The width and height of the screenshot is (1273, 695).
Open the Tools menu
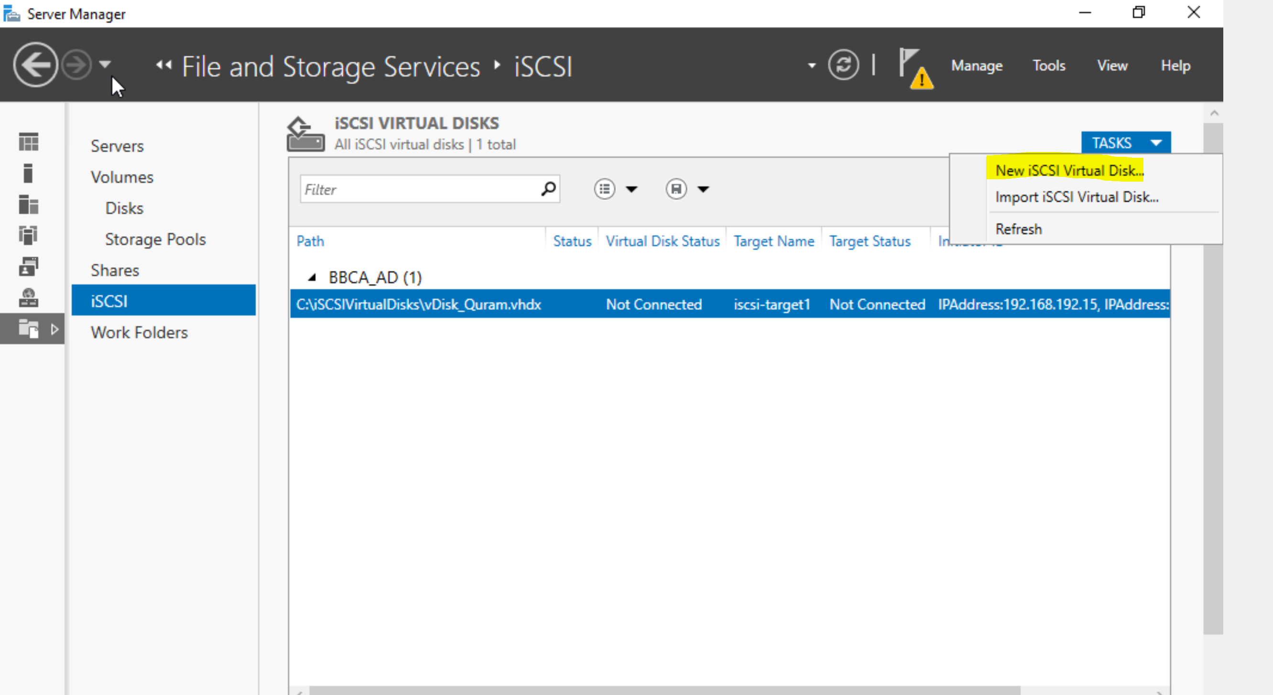coord(1049,66)
